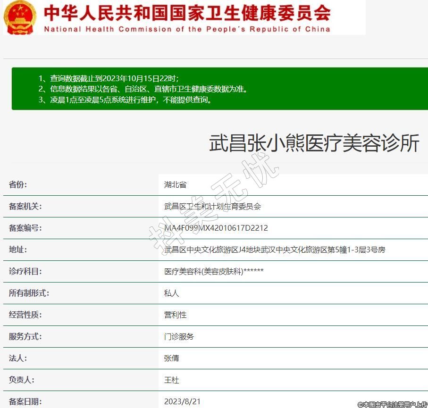Click the clinic name heading 武昌张小熊医疗美容诊所
Screen dimensions: 428x408
[x=314, y=143]
